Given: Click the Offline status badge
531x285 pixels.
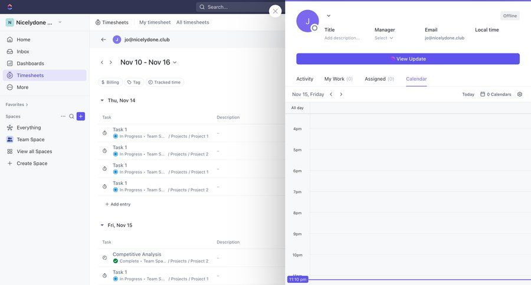Looking at the screenshot, I should click(x=510, y=16).
